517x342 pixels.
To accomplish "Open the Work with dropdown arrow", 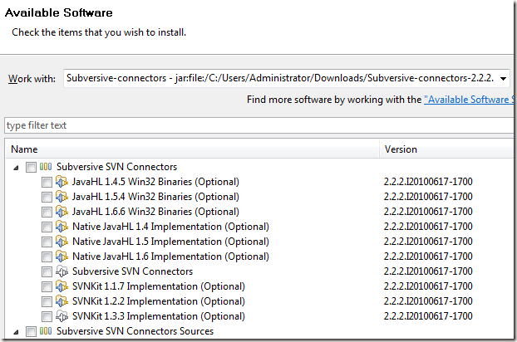I will [503, 78].
